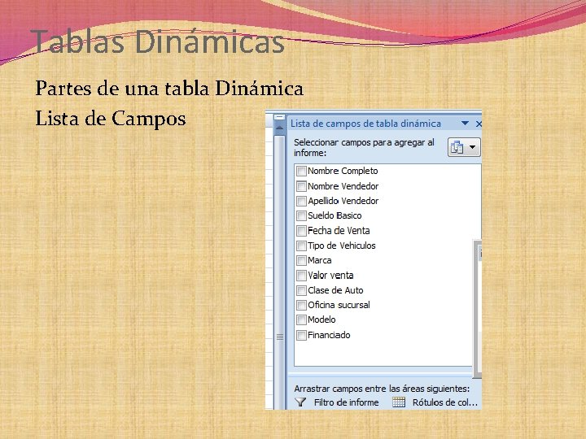Toggle the Oficina sucursal checkbox
The image size is (586, 439).
tap(301, 305)
